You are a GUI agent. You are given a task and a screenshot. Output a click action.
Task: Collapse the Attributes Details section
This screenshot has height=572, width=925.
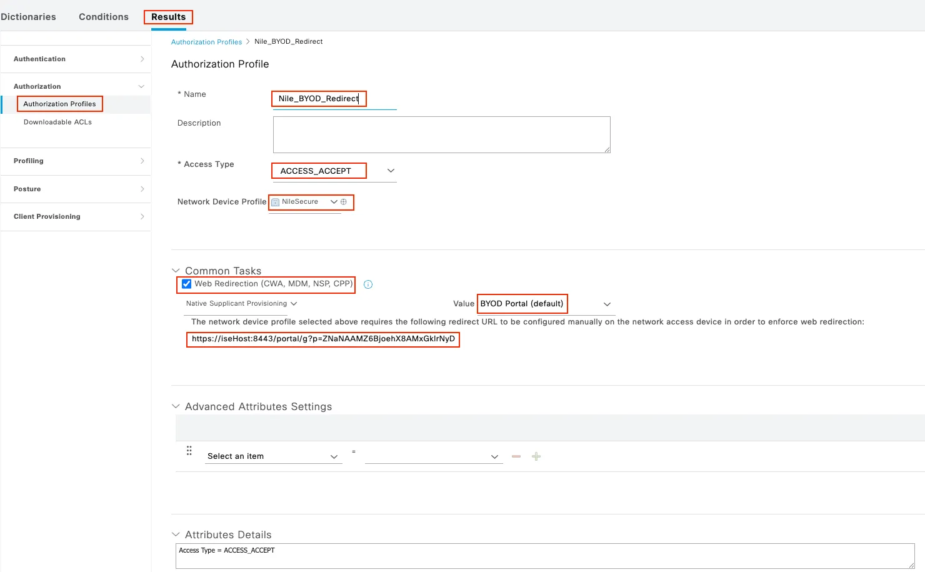click(176, 534)
